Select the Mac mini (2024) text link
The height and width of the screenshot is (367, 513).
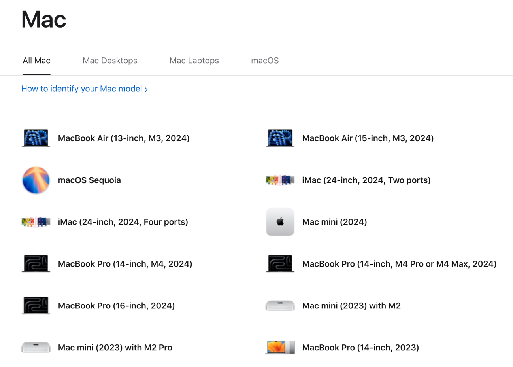tap(334, 222)
